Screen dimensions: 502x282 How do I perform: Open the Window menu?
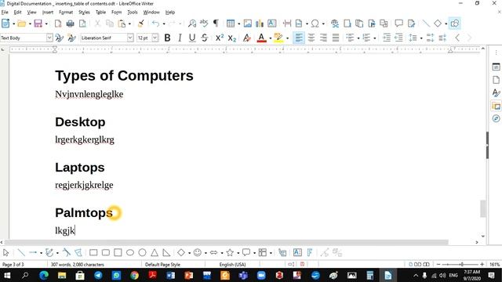pyautogui.click(x=151, y=13)
